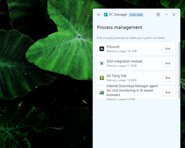The width and height of the screenshot is (185, 148).
Task: Click the Public Beta badge
Action: [136, 15]
